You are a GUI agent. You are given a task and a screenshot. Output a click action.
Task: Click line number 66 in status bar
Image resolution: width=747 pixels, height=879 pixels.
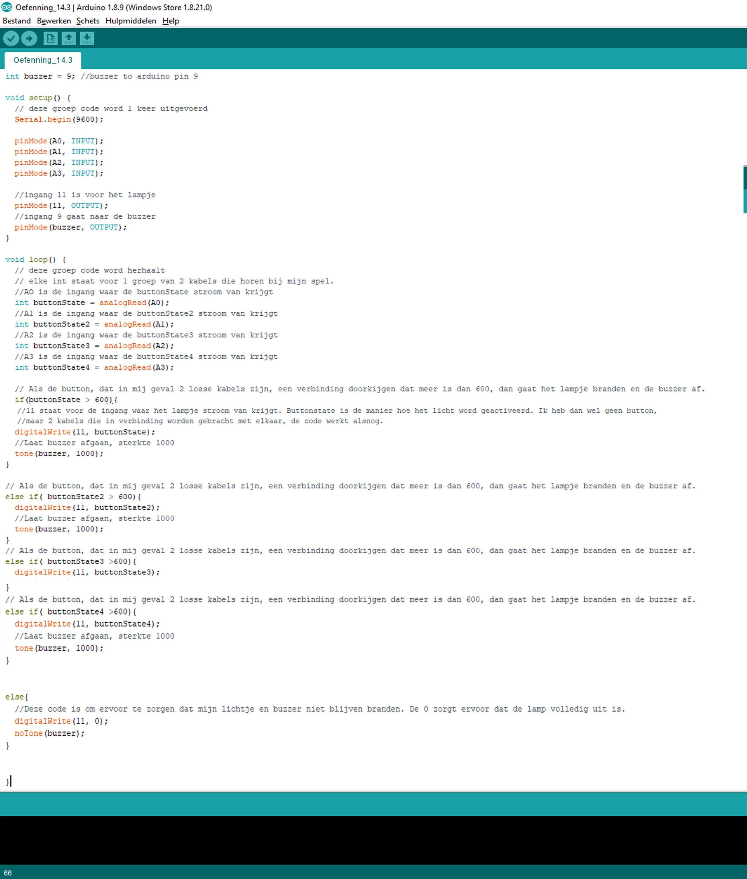click(x=8, y=873)
